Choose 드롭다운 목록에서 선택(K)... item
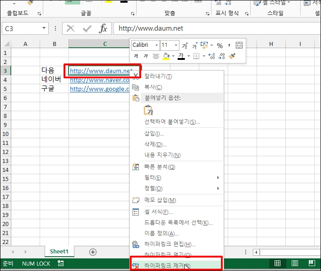The image size is (321, 271). click(177, 222)
